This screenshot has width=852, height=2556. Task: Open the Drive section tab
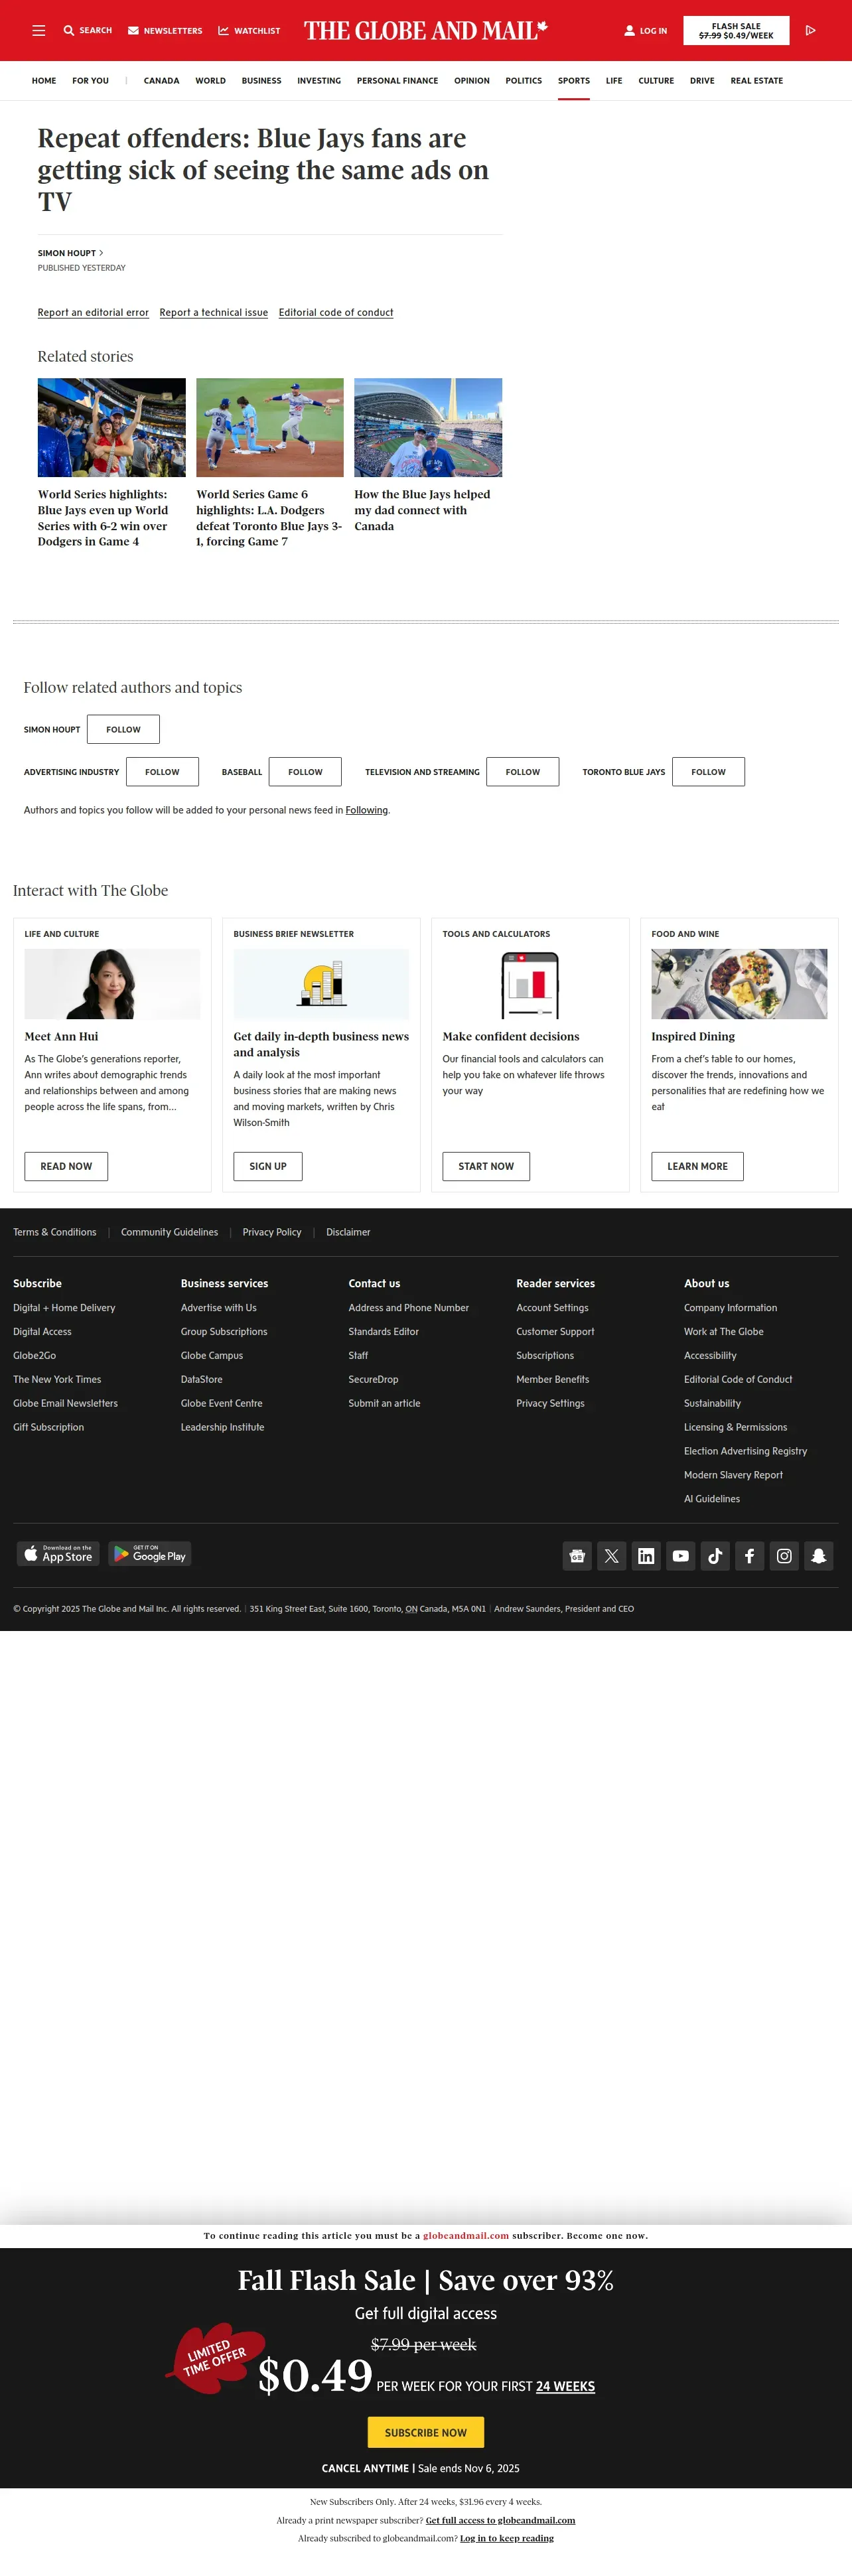[702, 80]
